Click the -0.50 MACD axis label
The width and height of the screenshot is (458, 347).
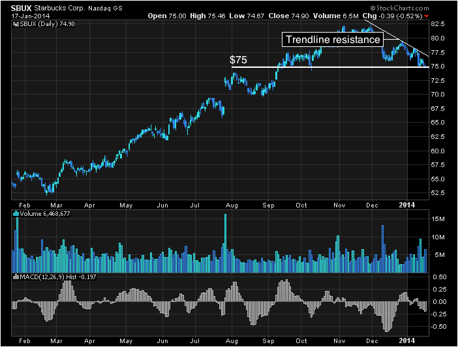pyautogui.click(x=438, y=327)
